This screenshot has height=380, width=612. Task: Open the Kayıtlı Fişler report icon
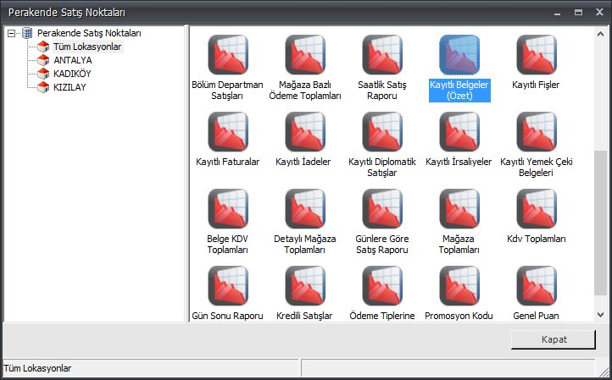pyautogui.click(x=537, y=54)
